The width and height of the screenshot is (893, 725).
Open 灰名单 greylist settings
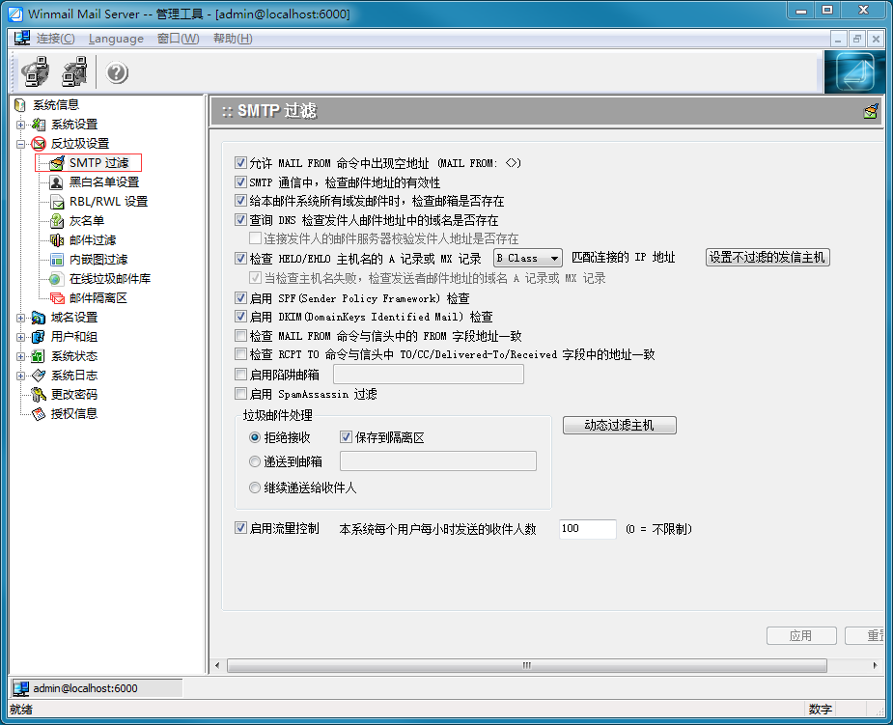pyautogui.click(x=86, y=221)
